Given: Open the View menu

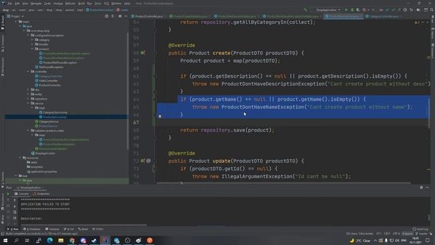Looking at the screenshot, I should click(x=25, y=3).
